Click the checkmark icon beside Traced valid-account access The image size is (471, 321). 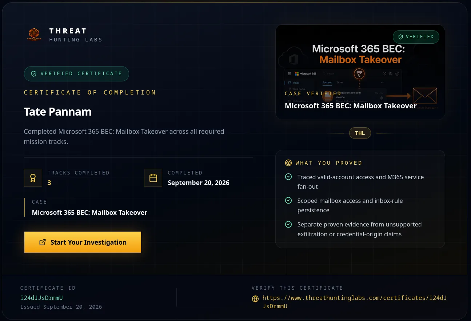288,177
